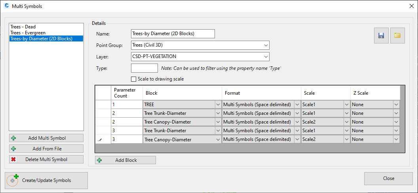
Task: Click the Close button
Action: coord(388,179)
